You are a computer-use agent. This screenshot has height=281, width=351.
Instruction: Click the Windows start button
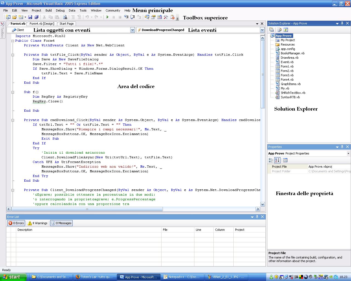13,277
